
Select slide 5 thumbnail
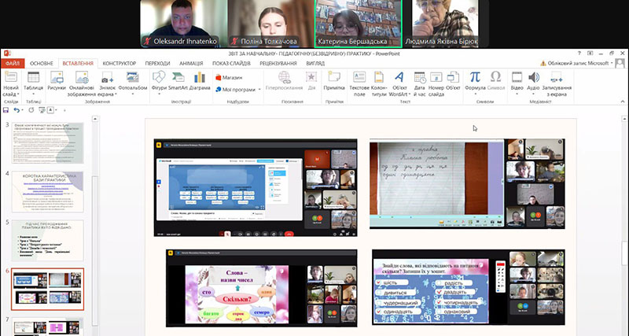48,240
